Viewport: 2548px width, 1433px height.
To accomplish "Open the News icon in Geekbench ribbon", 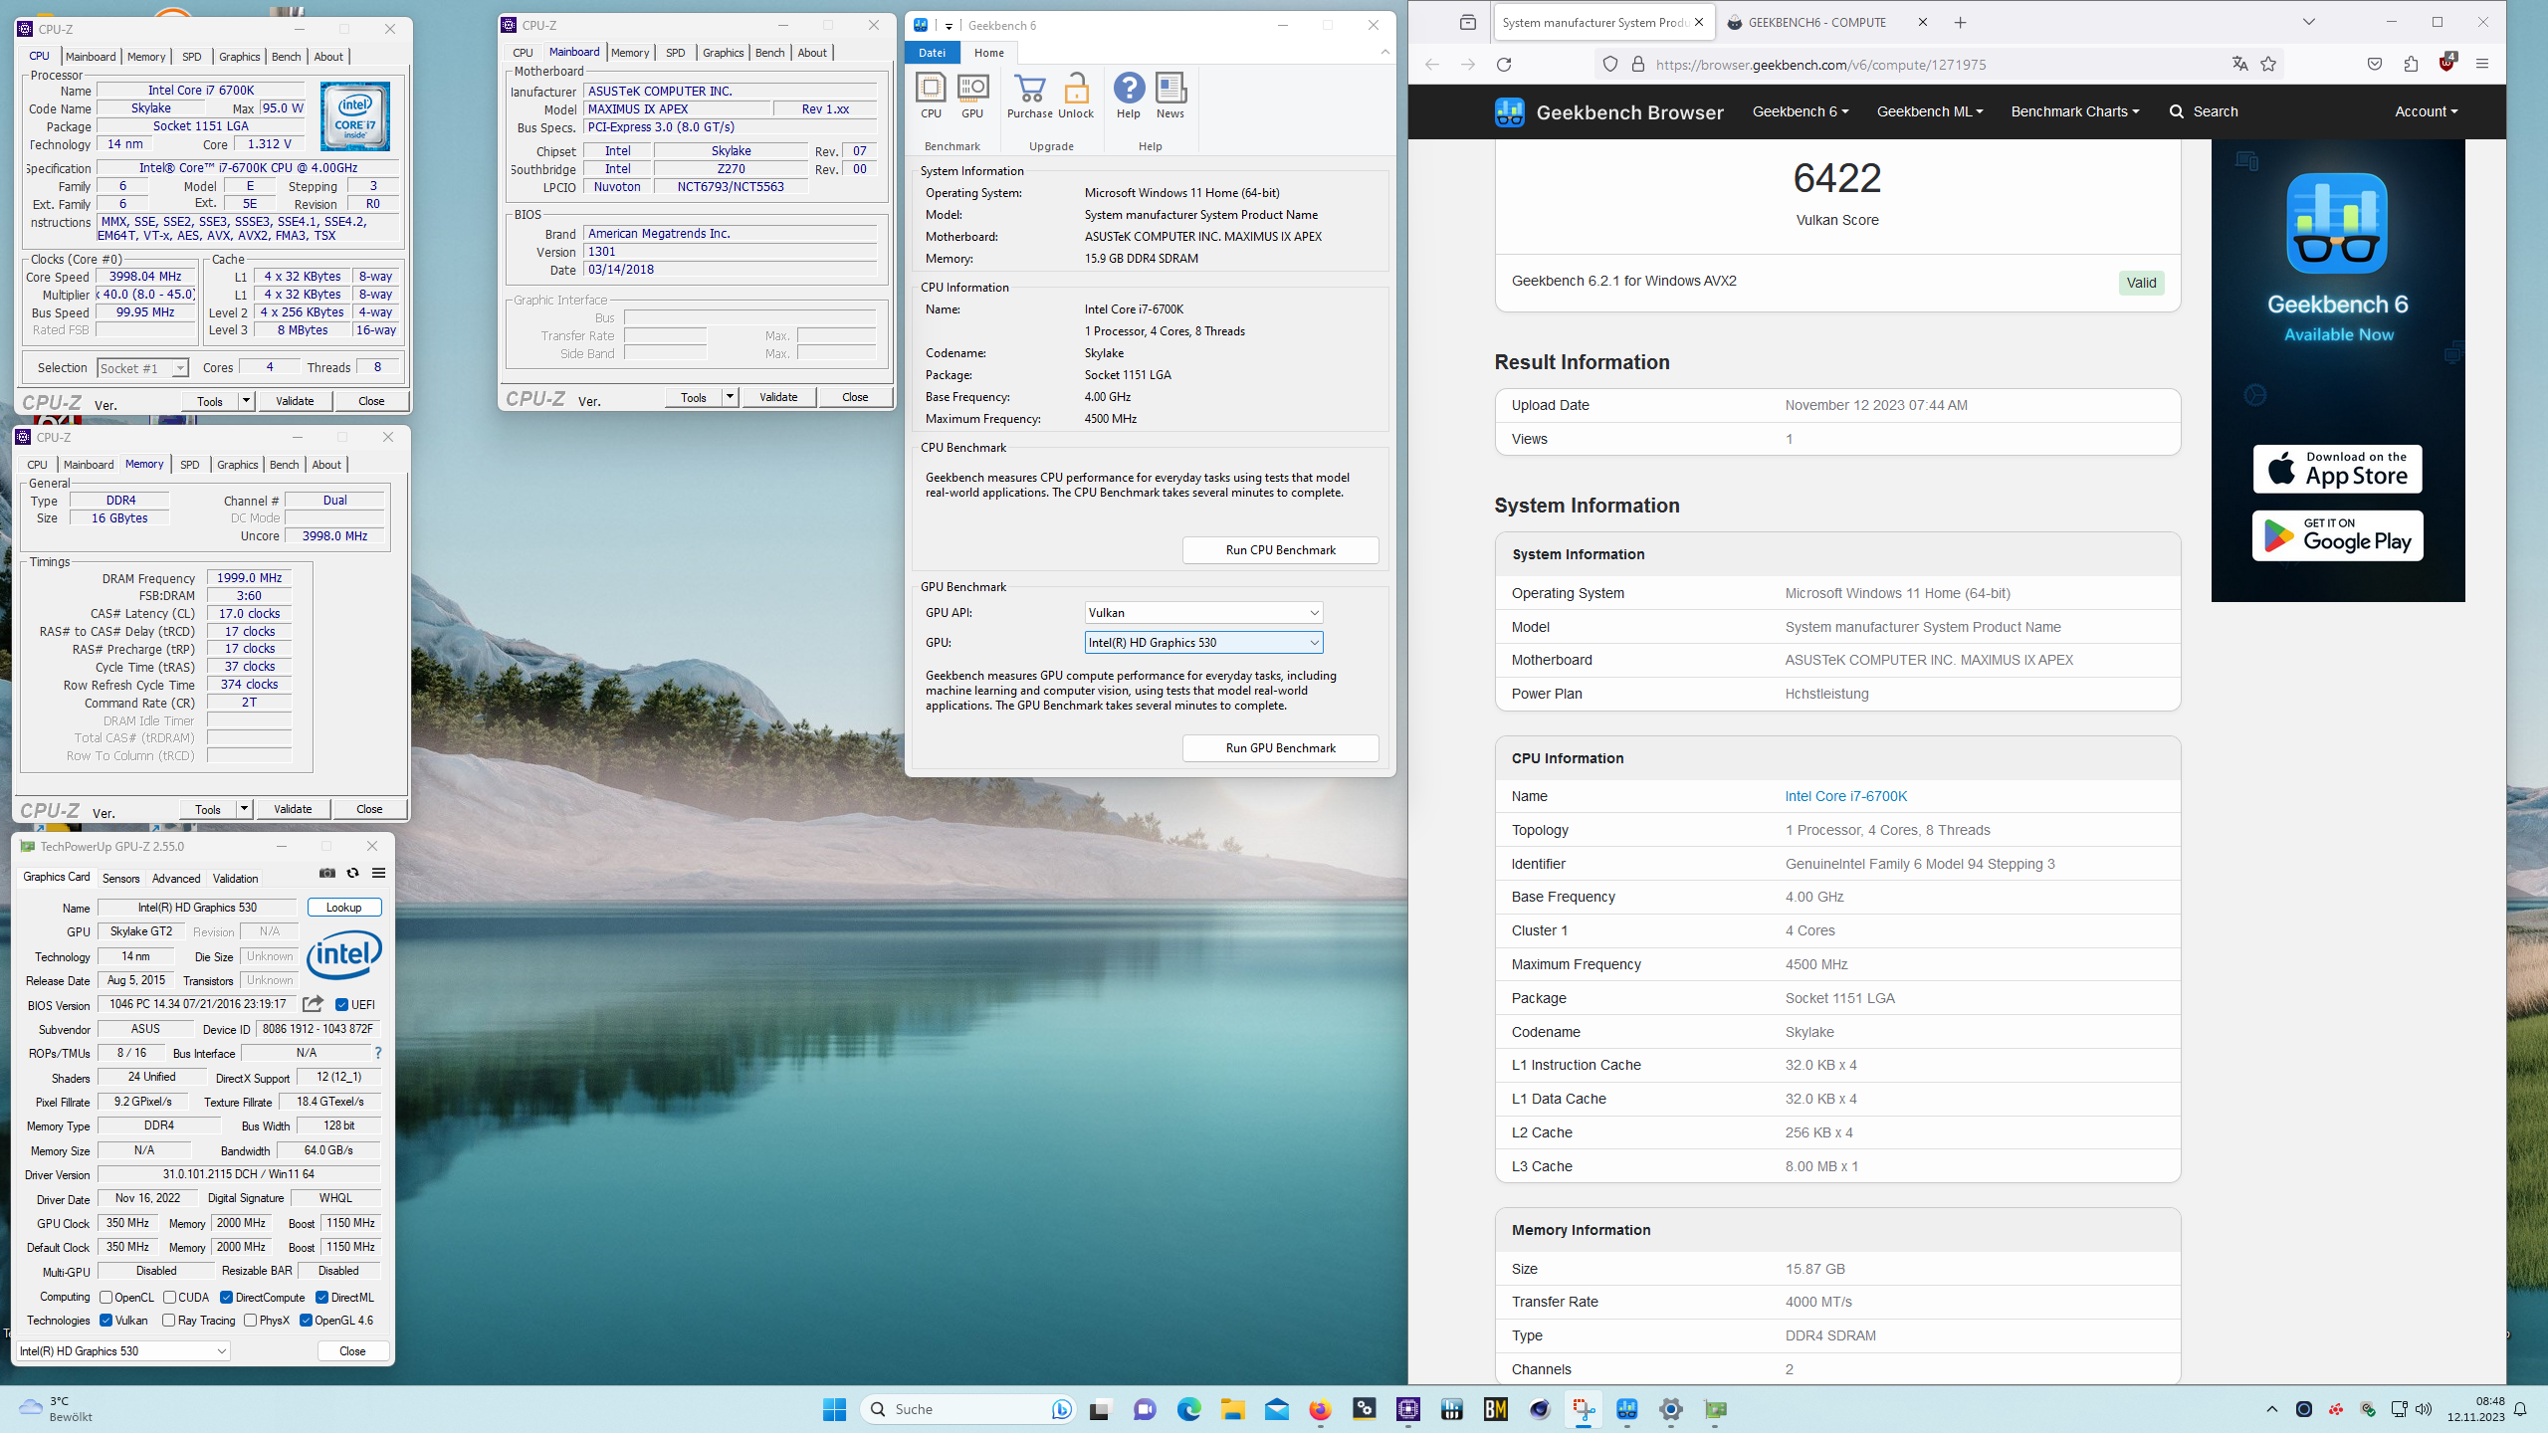I will (x=1170, y=96).
